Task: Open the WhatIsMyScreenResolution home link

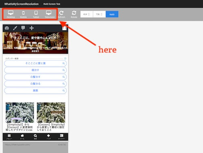Action: (22, 4)
